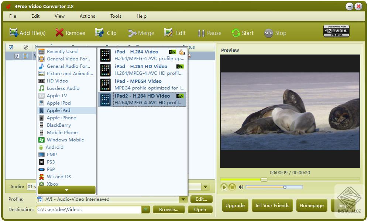Start the video conversion
This screenshot has height=221, width=368.
tap(236, 33)
